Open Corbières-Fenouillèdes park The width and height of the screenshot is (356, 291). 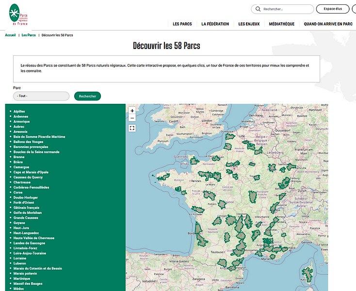click(32, 187)
